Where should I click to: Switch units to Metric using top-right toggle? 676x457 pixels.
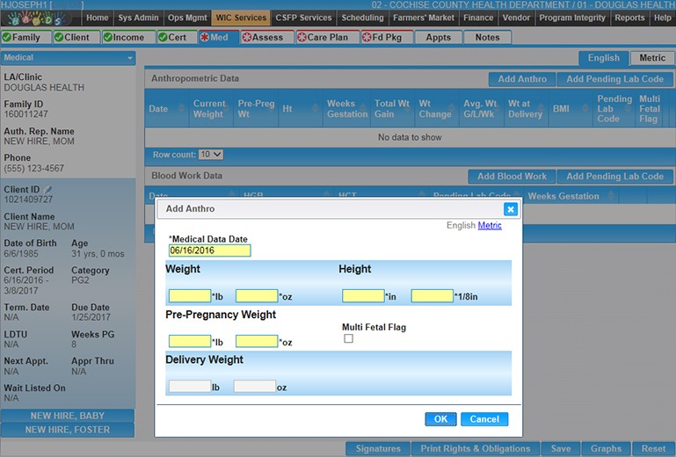pos(652,58)
